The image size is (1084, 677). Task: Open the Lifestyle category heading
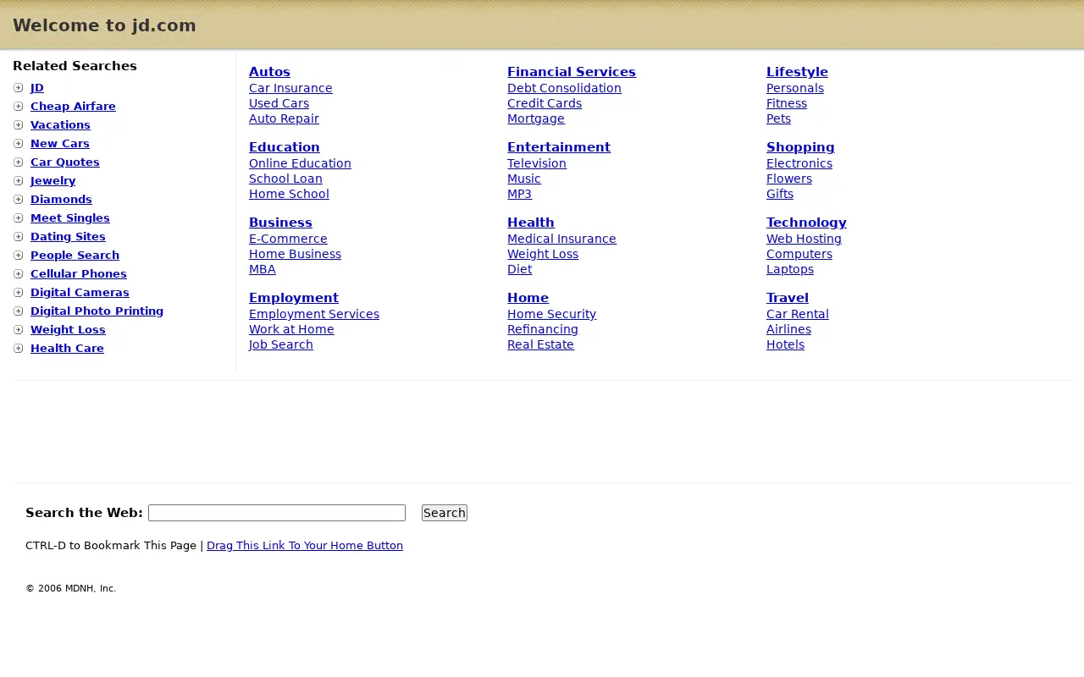pos(797,72)
